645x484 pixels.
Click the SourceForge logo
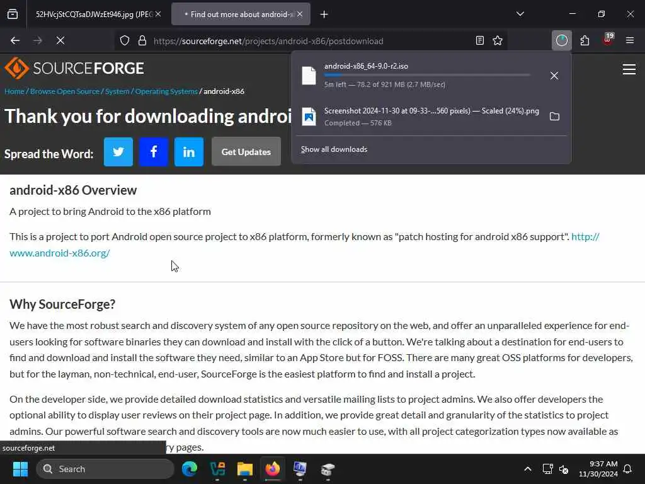point(74,68)
